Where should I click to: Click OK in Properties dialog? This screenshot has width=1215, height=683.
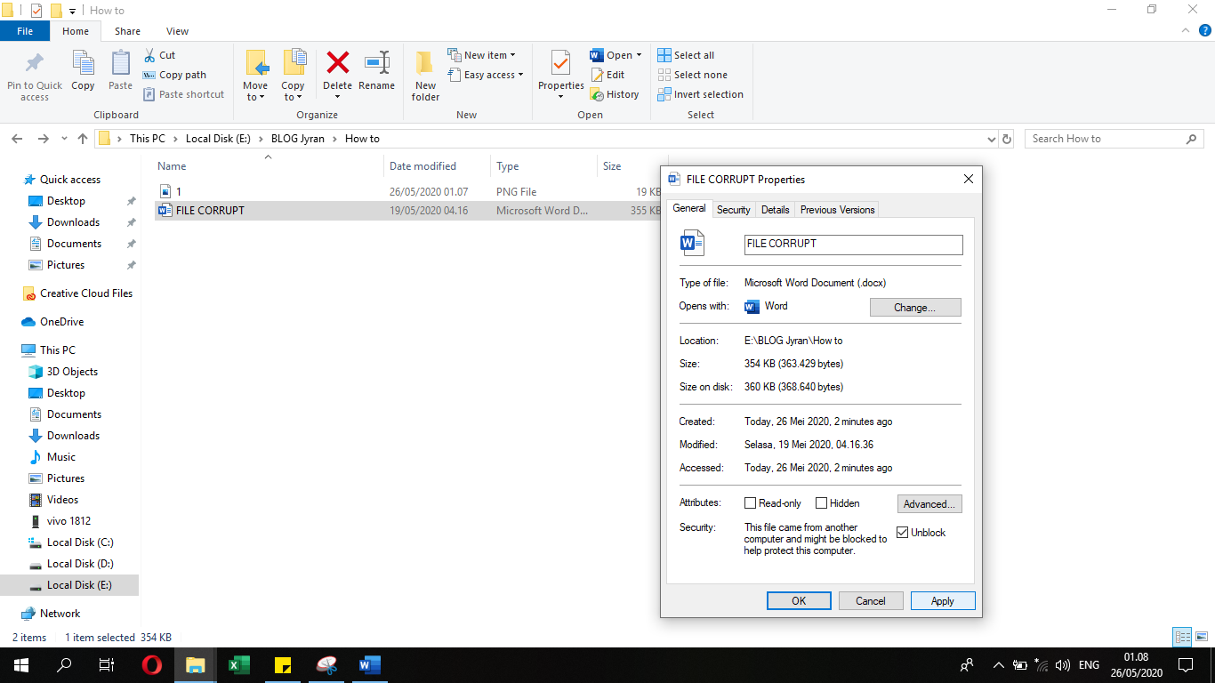coord(799,601)
